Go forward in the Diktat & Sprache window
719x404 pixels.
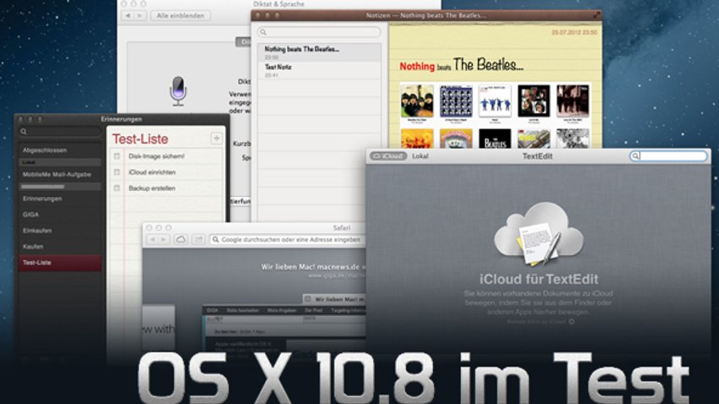[140, 15]
